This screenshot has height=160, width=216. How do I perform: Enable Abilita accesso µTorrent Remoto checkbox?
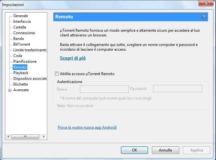point(57,74)
